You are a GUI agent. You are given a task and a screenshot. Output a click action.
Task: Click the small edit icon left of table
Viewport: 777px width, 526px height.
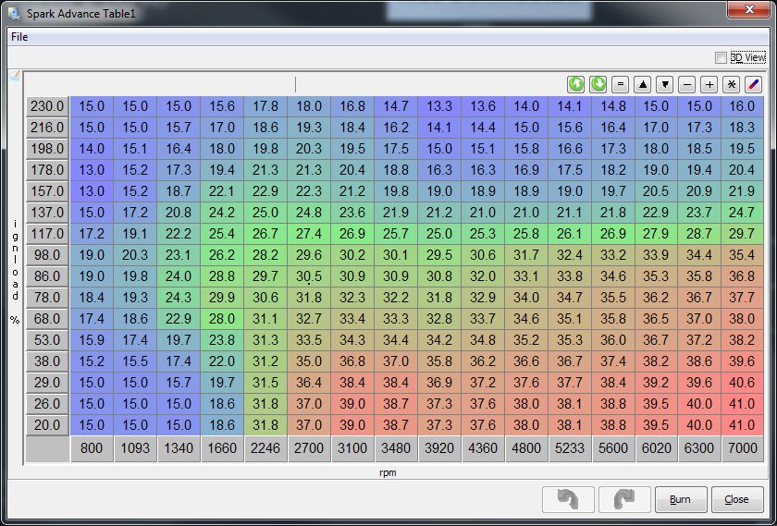point(15,76)
